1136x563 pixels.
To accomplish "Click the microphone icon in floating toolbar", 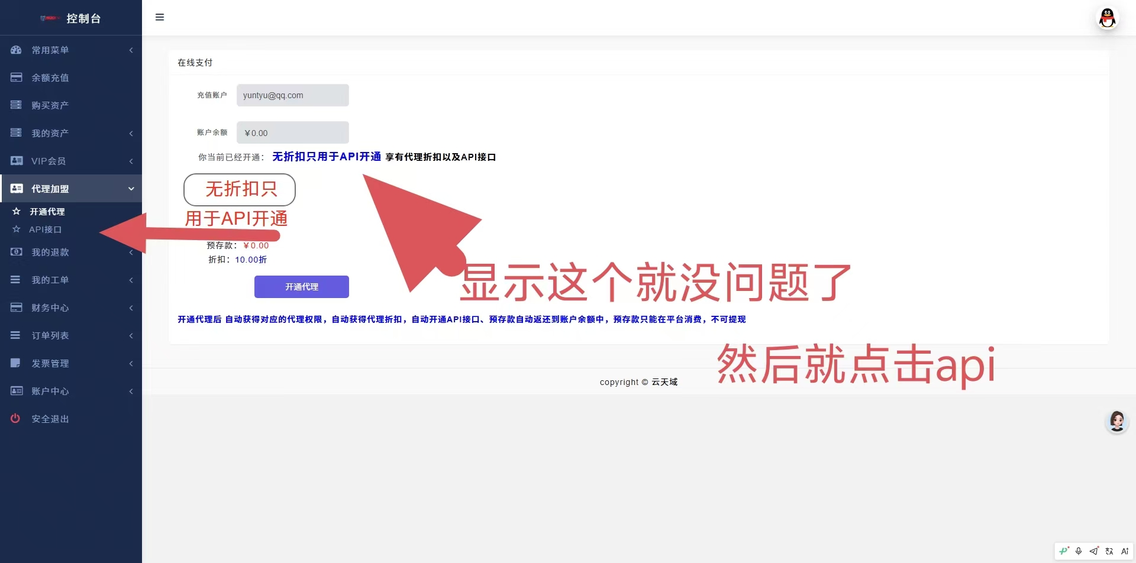I will (x=1079, y=551).
